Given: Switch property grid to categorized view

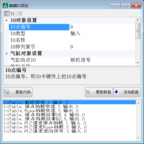Looking at the screenshot, I should 7,14.
